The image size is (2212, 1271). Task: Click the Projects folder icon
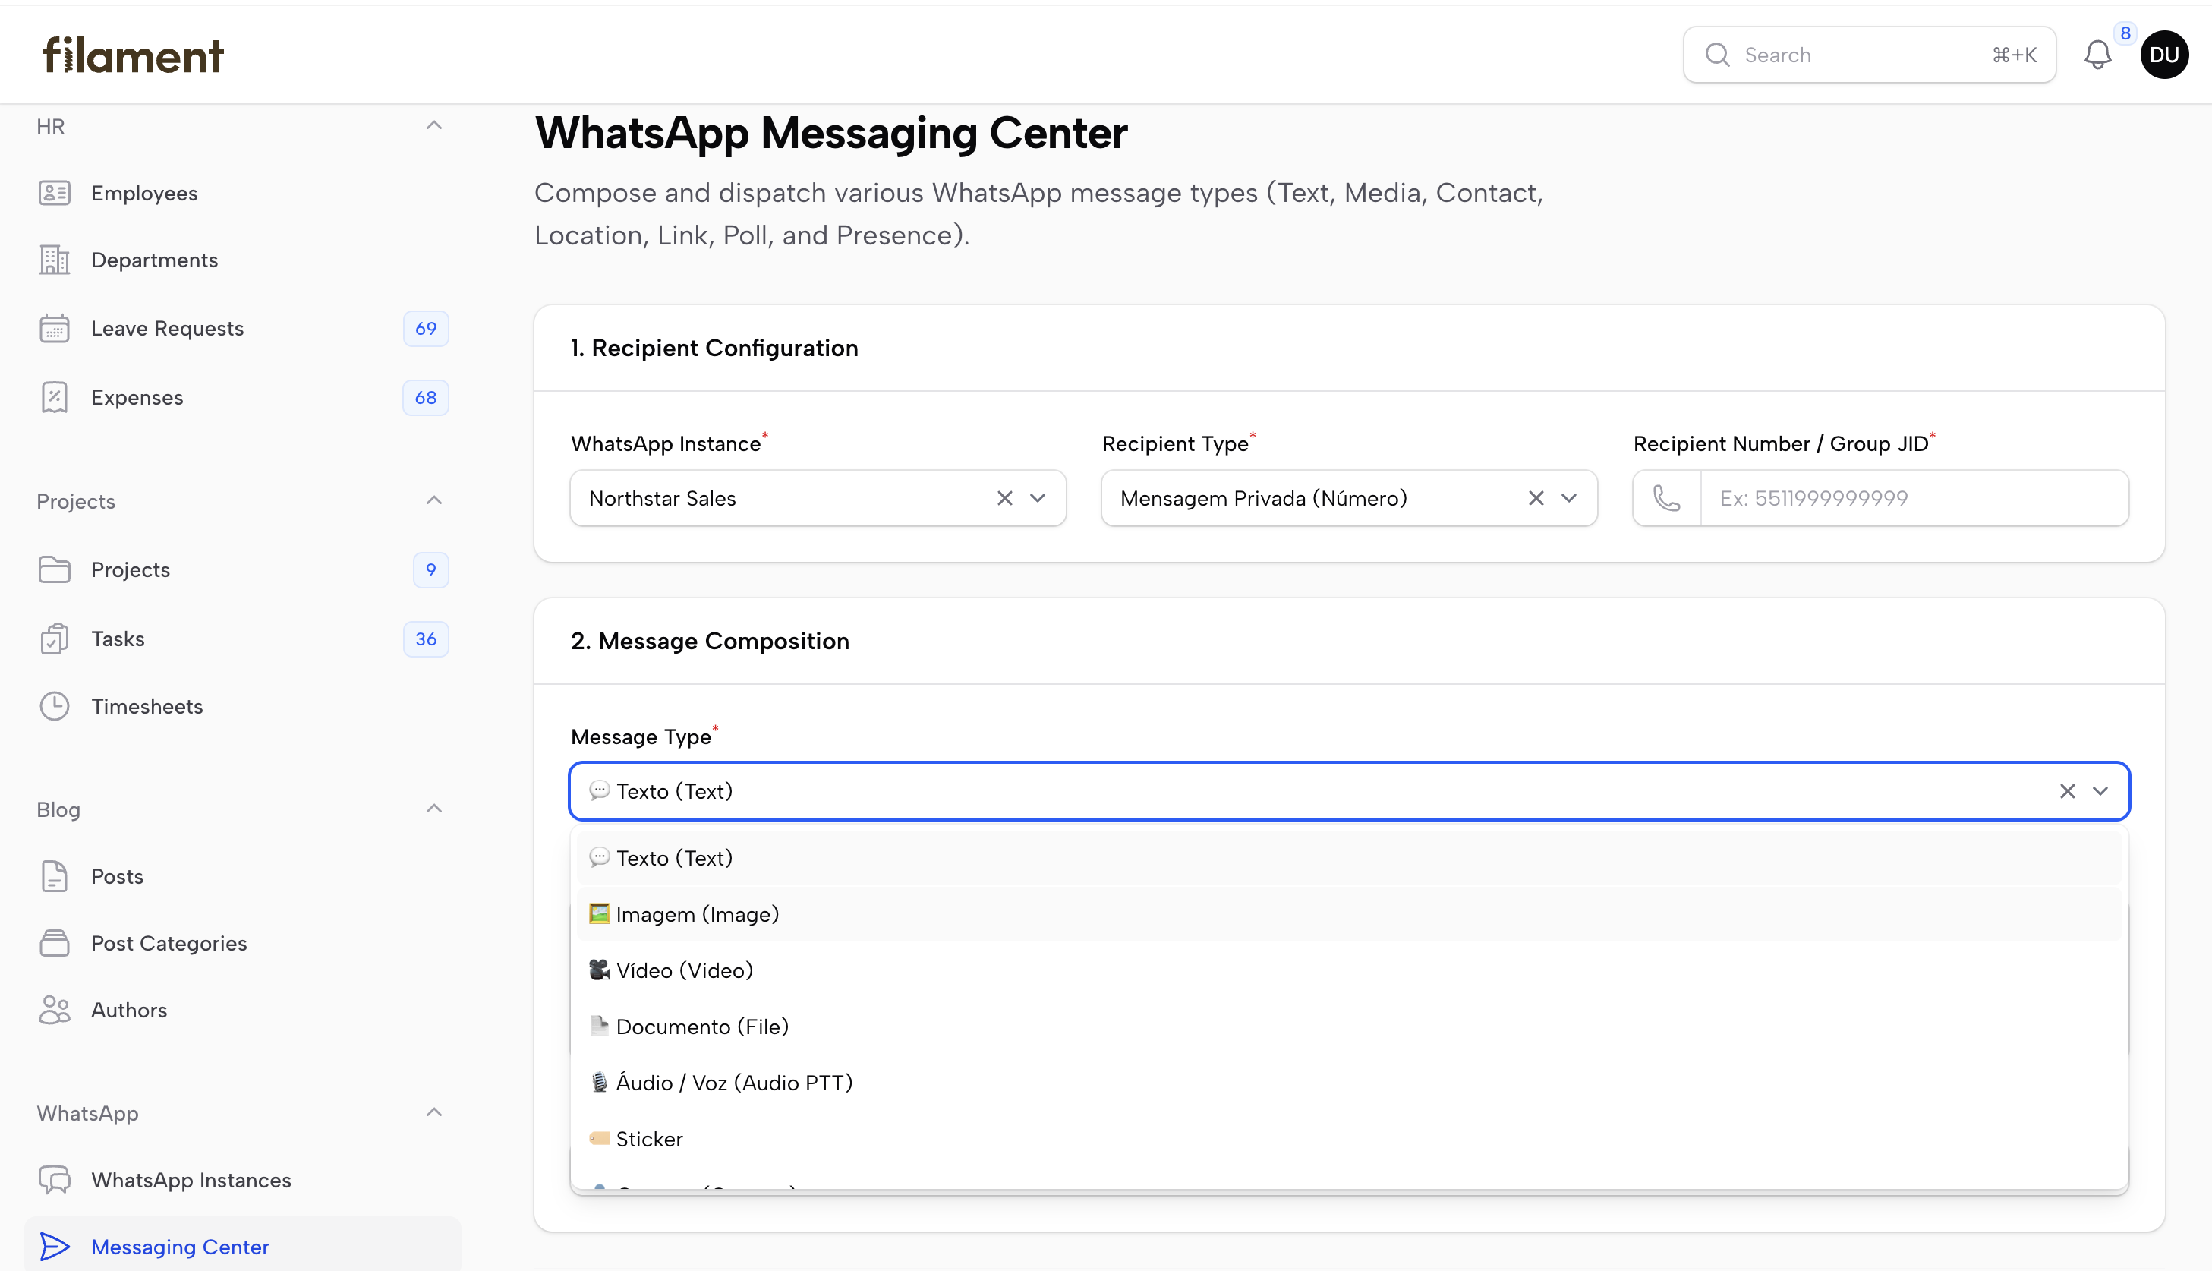(54, 569)
